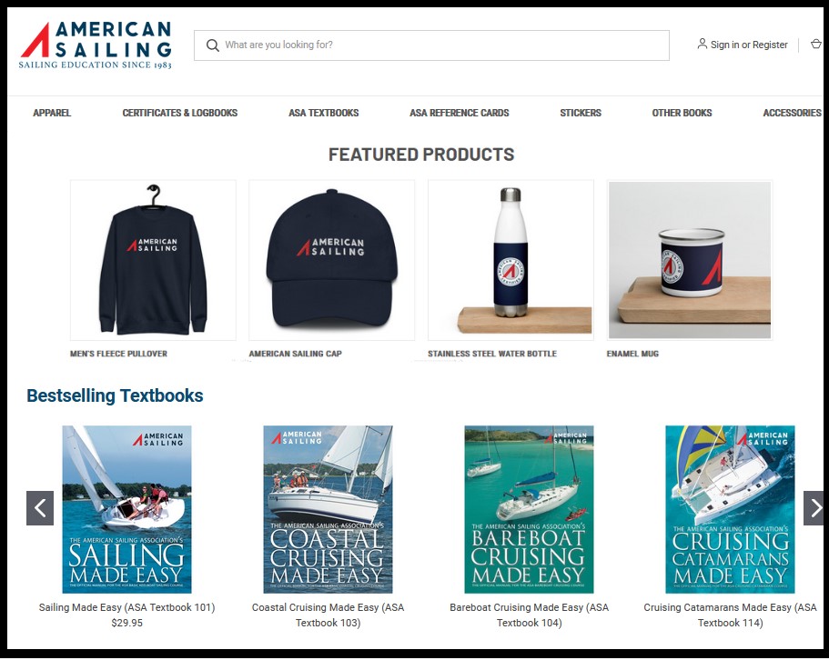Click Sign in or Register link
The width and height of the screenshot is (829, 660).
pos(749,45)
